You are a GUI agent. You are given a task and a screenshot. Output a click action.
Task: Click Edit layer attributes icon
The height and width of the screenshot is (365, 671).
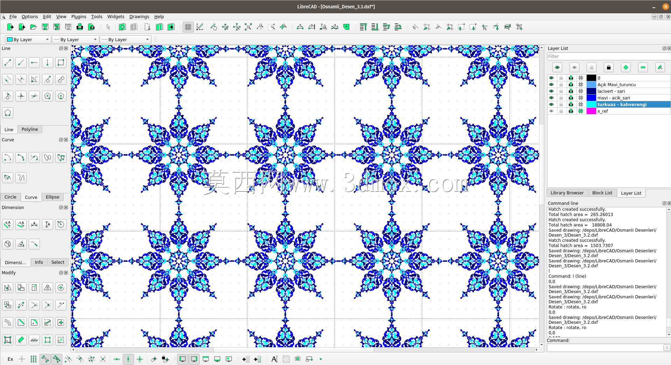660,67
